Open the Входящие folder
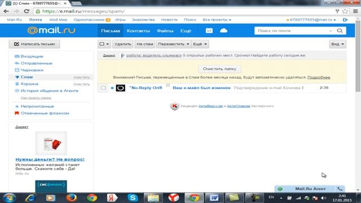 point(32,56)
